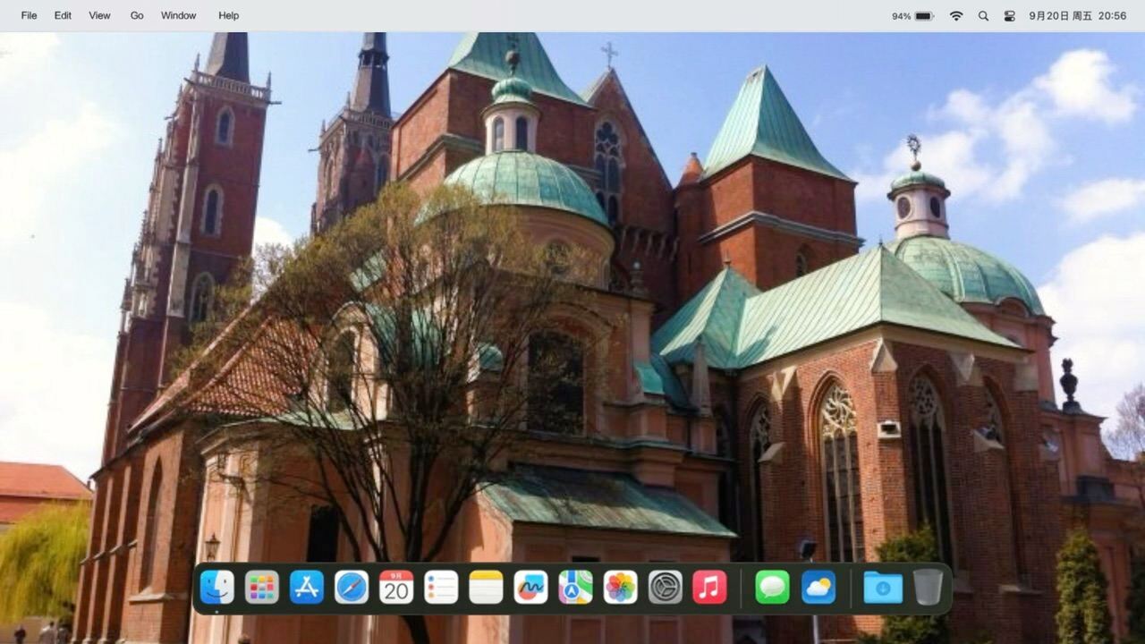Open the Go menu
1145x644 pixels.
[x=137, y=15]
